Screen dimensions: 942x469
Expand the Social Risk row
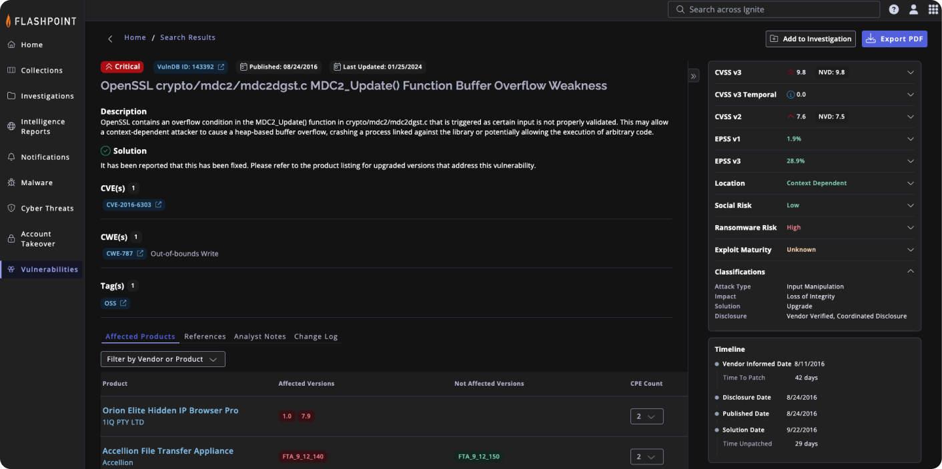[911, 205]
